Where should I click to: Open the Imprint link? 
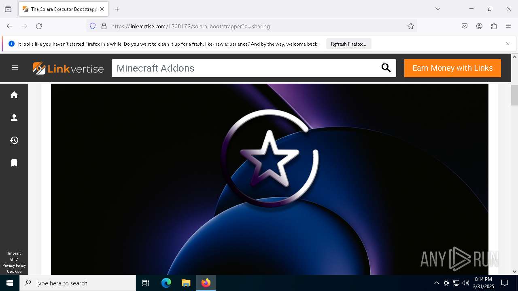point(14,253)
